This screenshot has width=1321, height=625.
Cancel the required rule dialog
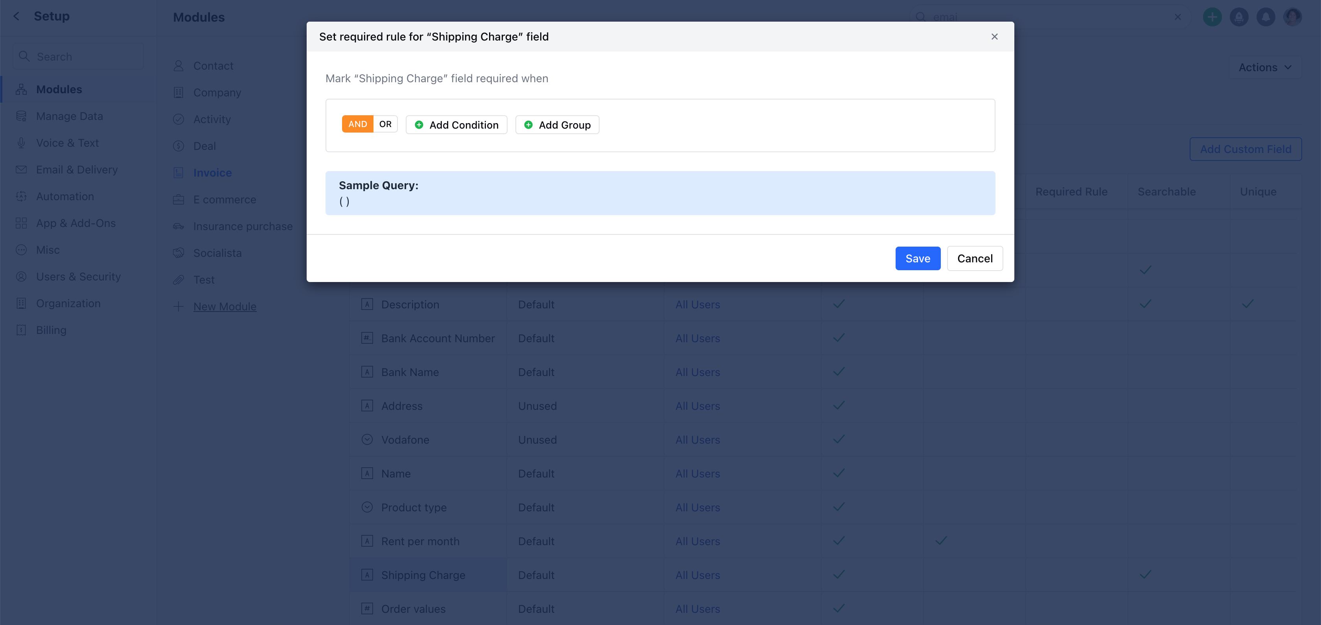click(974, 258)
